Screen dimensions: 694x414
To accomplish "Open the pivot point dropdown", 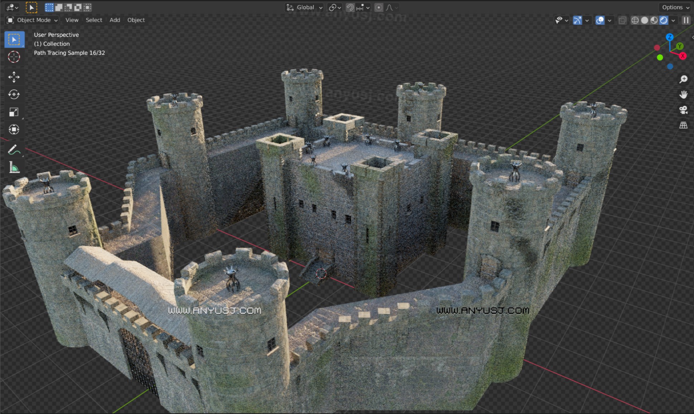I will (x=335, y=8).
